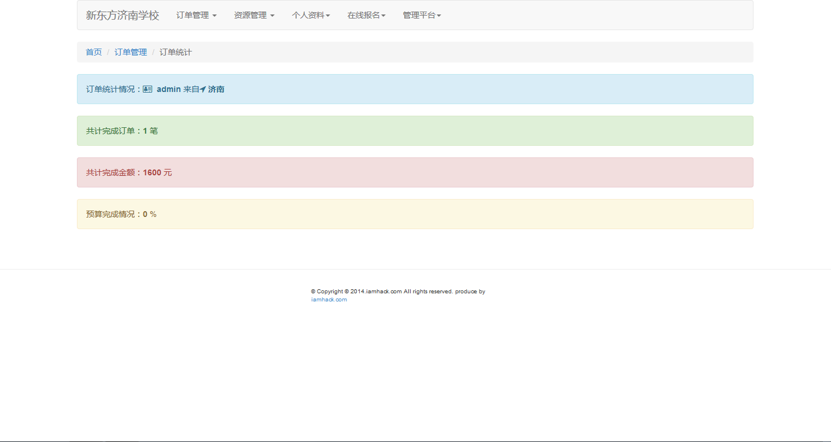Open the 订单管理 dropdown in navbar
Screen dimensions: 831x442
pos(197,15)
